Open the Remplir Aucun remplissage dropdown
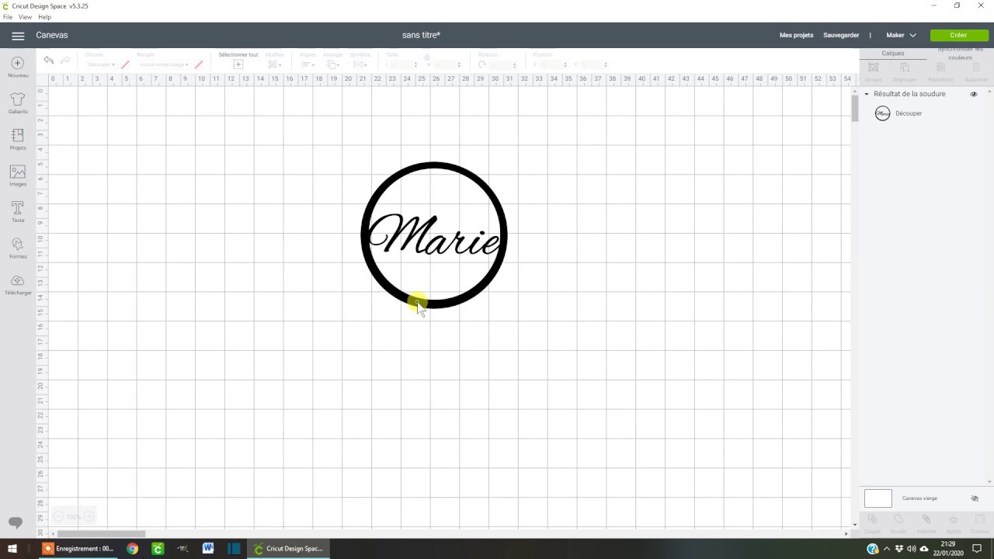 [x=163, y=64]
